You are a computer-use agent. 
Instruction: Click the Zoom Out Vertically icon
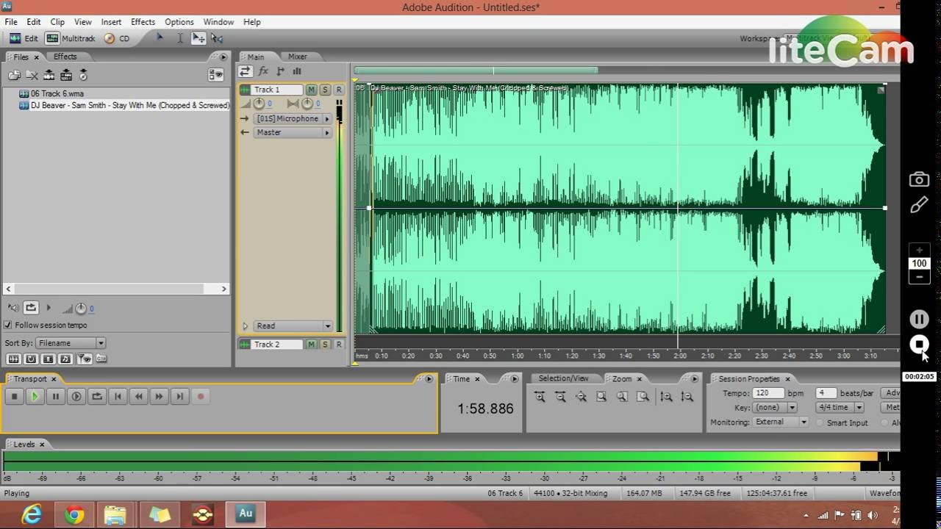(687, 397)
